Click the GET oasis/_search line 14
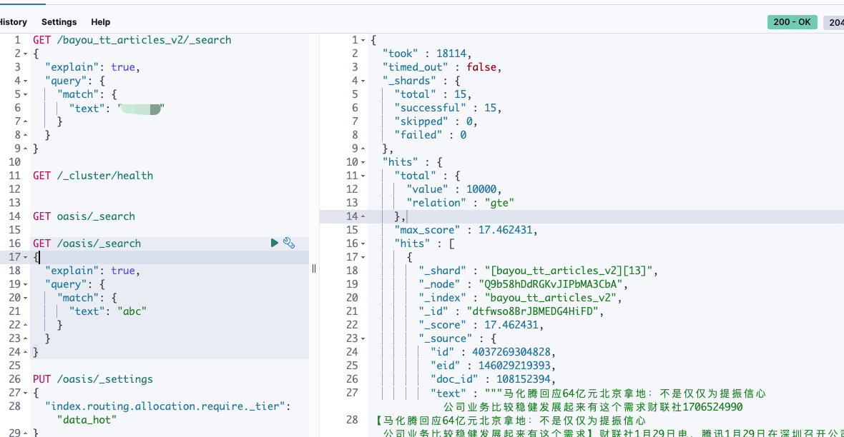 (84, 216)
